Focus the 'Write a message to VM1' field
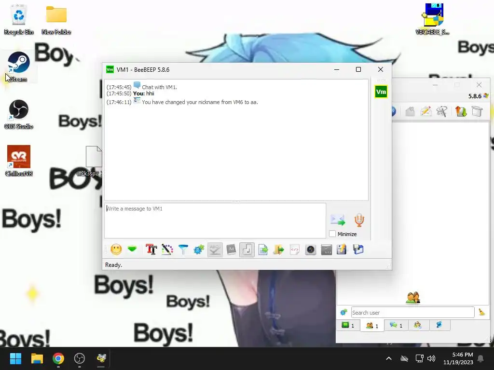This screenshot has height=370, width=494. tap(215, 220)
